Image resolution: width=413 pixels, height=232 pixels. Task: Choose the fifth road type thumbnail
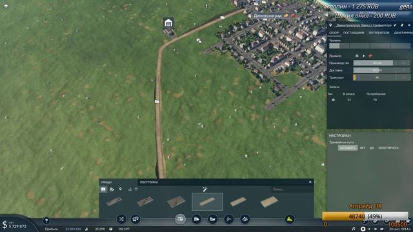point(238,202)
